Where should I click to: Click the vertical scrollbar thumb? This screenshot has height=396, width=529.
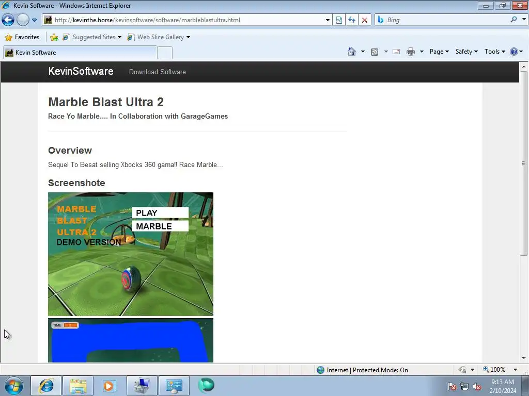[523, 163]
